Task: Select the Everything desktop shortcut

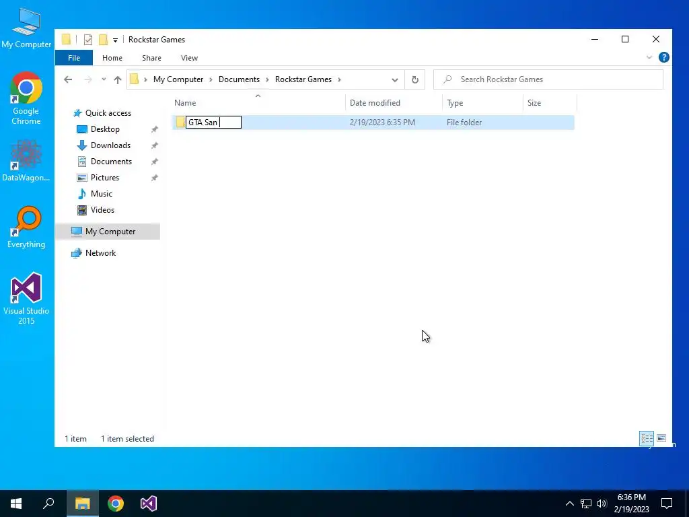Action: pos(26,228)
